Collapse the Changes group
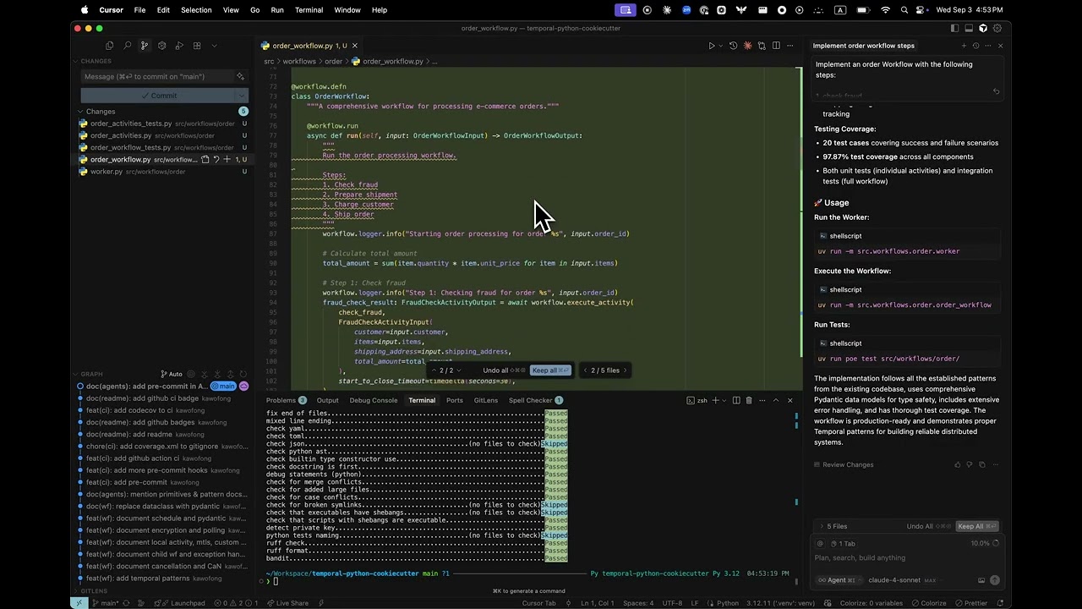 click(x=100, y=112)
